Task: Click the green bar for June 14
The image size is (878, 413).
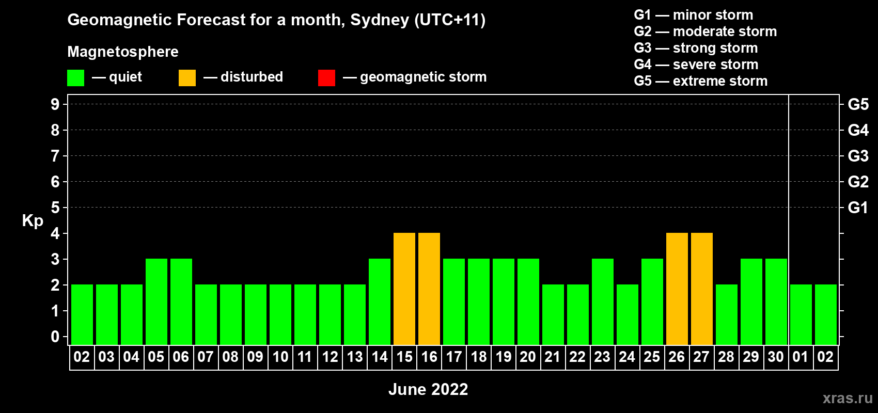Action: coord(380,301)
